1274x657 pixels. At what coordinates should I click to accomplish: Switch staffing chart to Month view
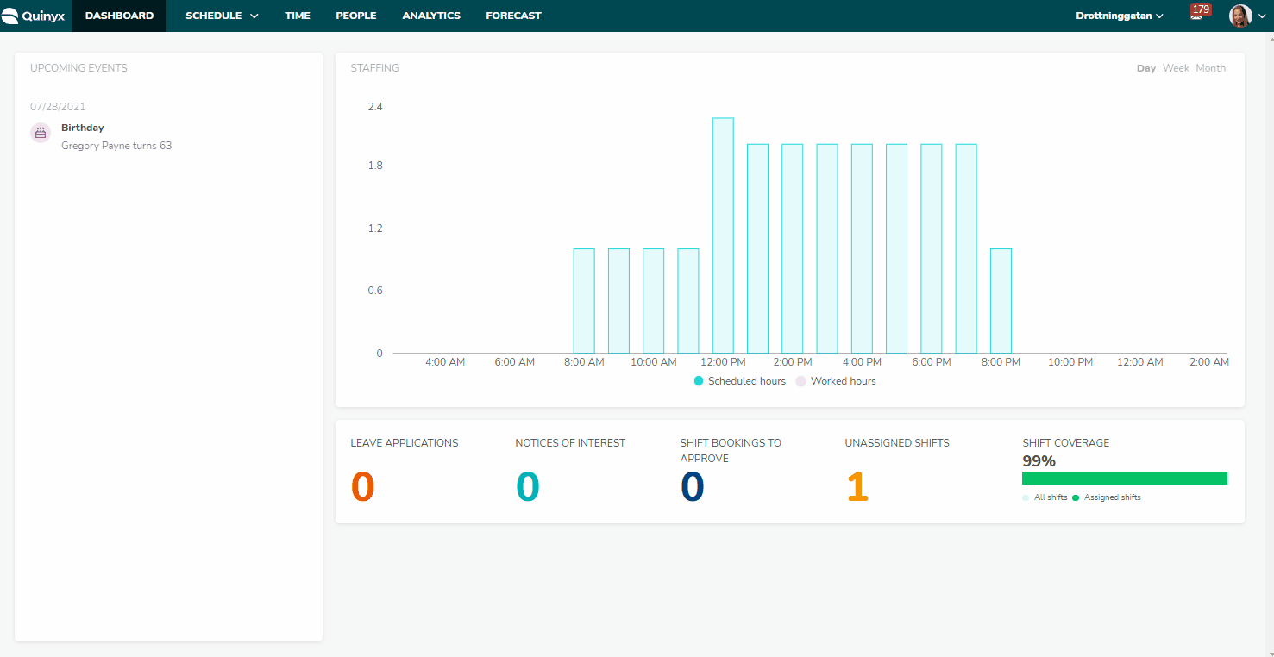(1210, 68)
